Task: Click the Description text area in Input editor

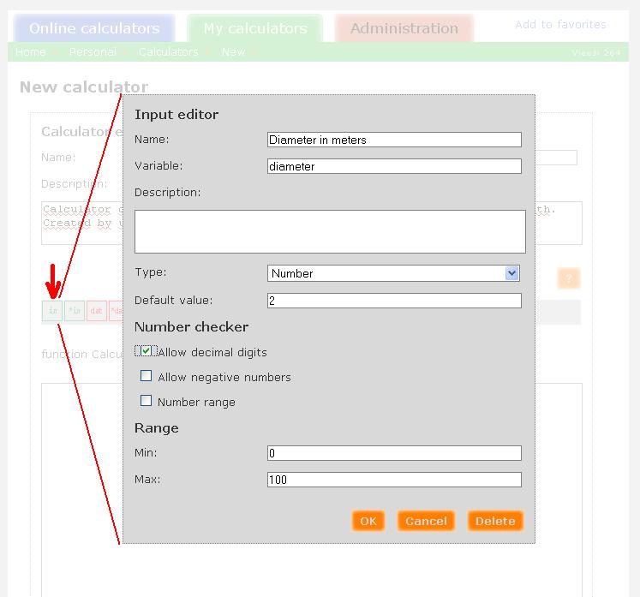Action: tap(330, 231)
